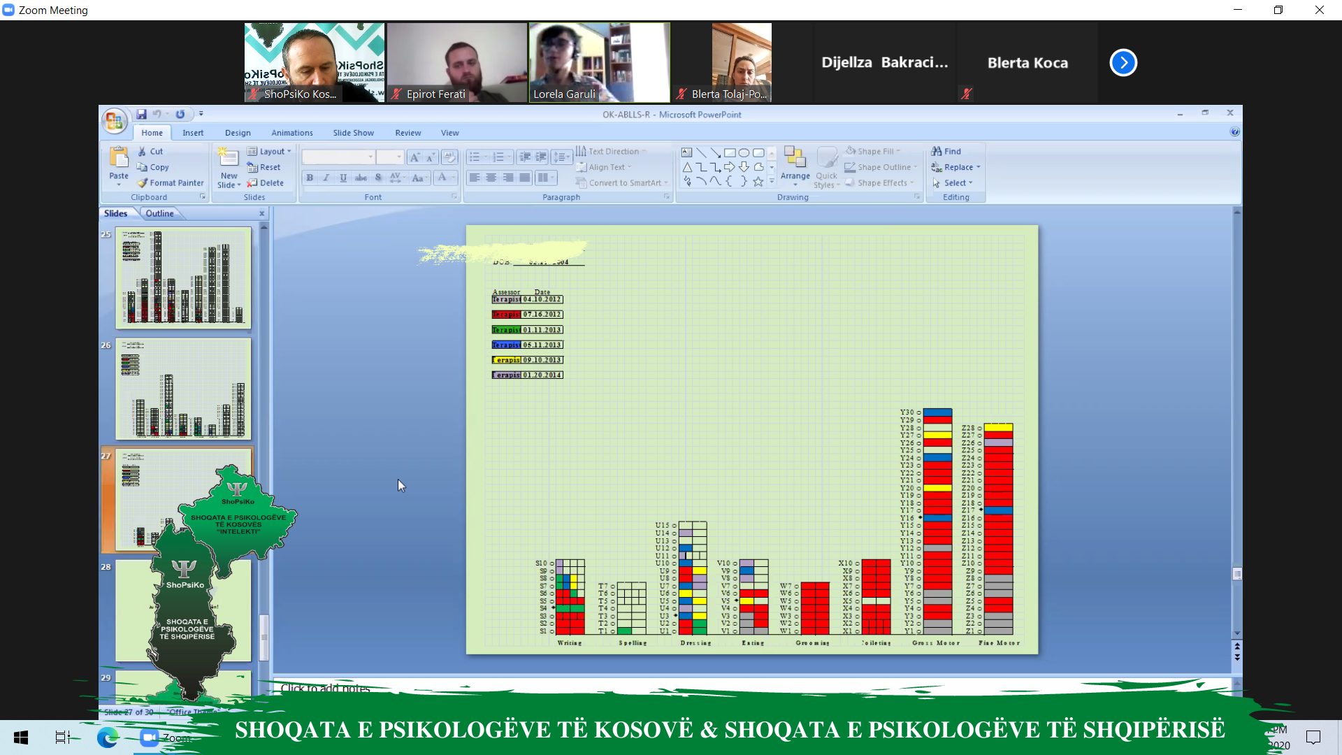Toggle Bold formatting
Screen dimensions: 1342x755
310,178
